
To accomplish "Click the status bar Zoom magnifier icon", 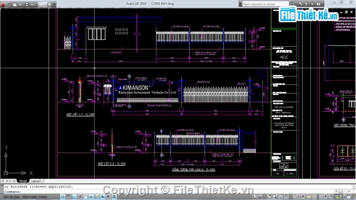I will pyautogui.click(x=274, y=197).
